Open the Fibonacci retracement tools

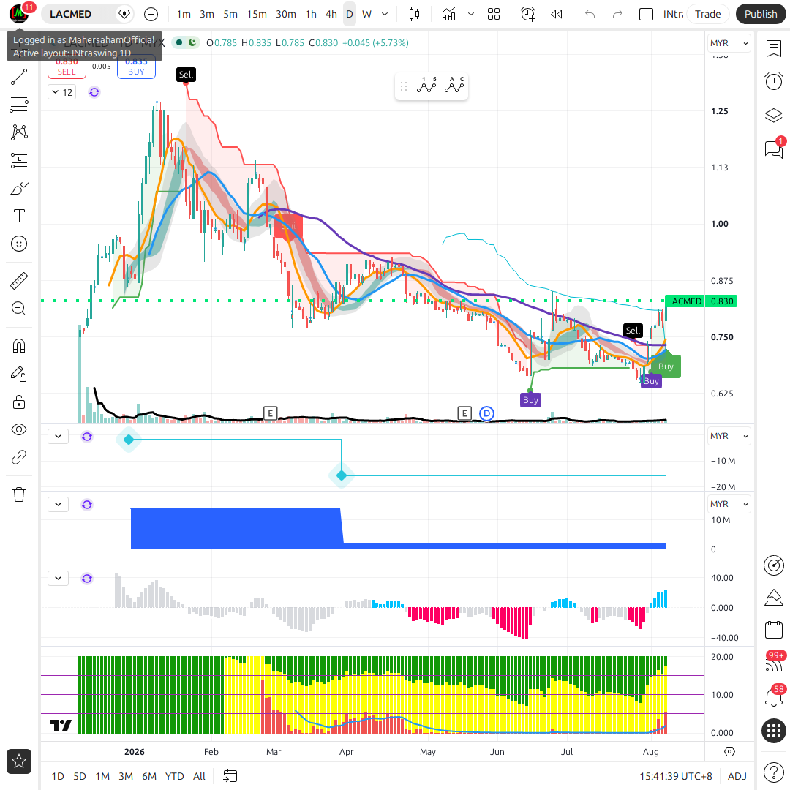(19, 105)
